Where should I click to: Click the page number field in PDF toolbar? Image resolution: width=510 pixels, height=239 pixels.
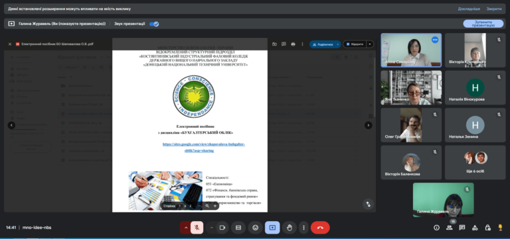[x=179, y=206]
